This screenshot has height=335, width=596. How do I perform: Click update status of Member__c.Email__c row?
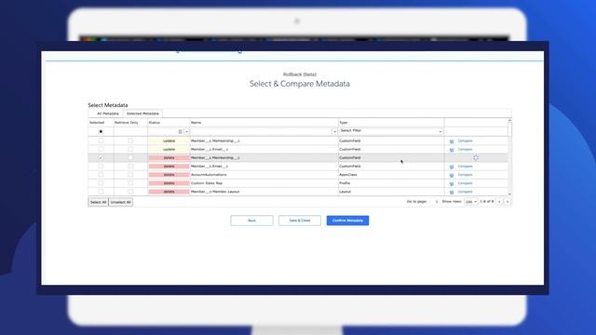[x=169, y=149]
